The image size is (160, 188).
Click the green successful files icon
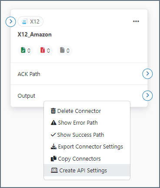tap(23, 50)
